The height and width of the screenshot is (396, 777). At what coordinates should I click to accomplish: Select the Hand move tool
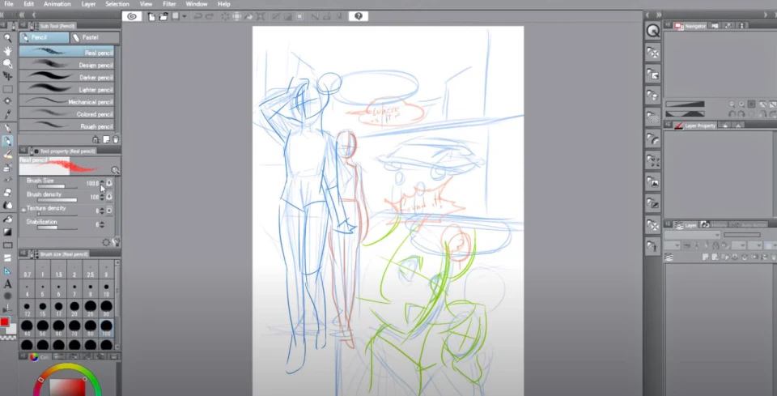pos(7,50)
